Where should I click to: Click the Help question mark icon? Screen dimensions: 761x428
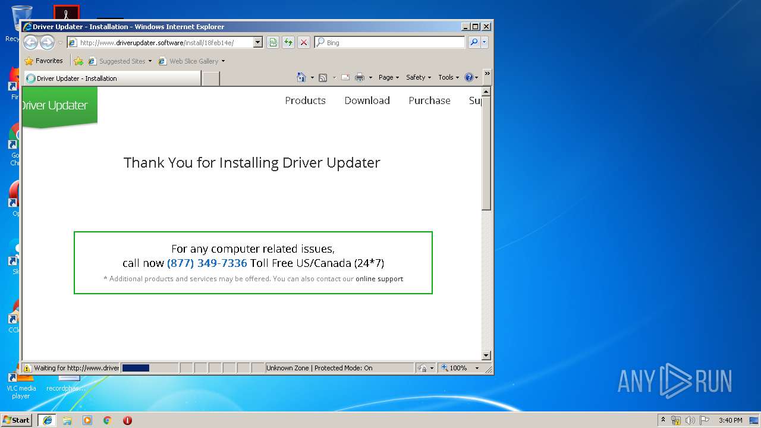point(468,77)
